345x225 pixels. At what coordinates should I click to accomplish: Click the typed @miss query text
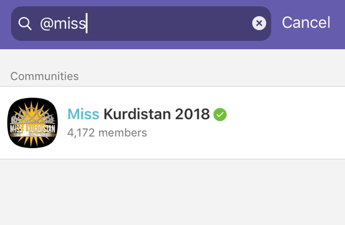click(x=63, y=23)
